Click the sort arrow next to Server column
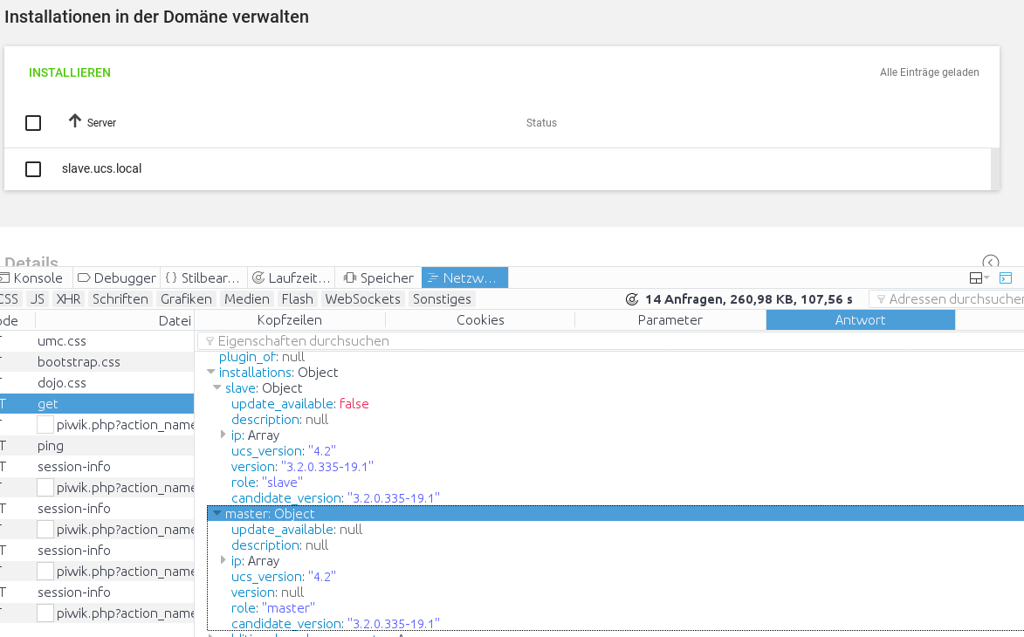The height and width of the screenshot is (637, 1024). pos(75,121)
